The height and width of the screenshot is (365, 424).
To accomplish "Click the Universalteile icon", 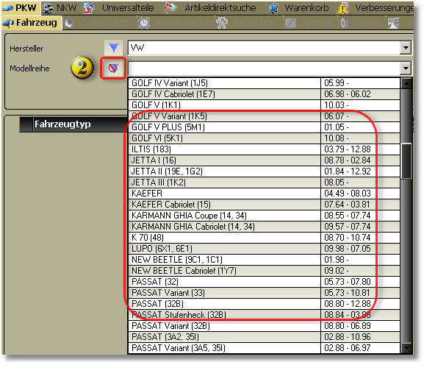I will pos(89,8).
